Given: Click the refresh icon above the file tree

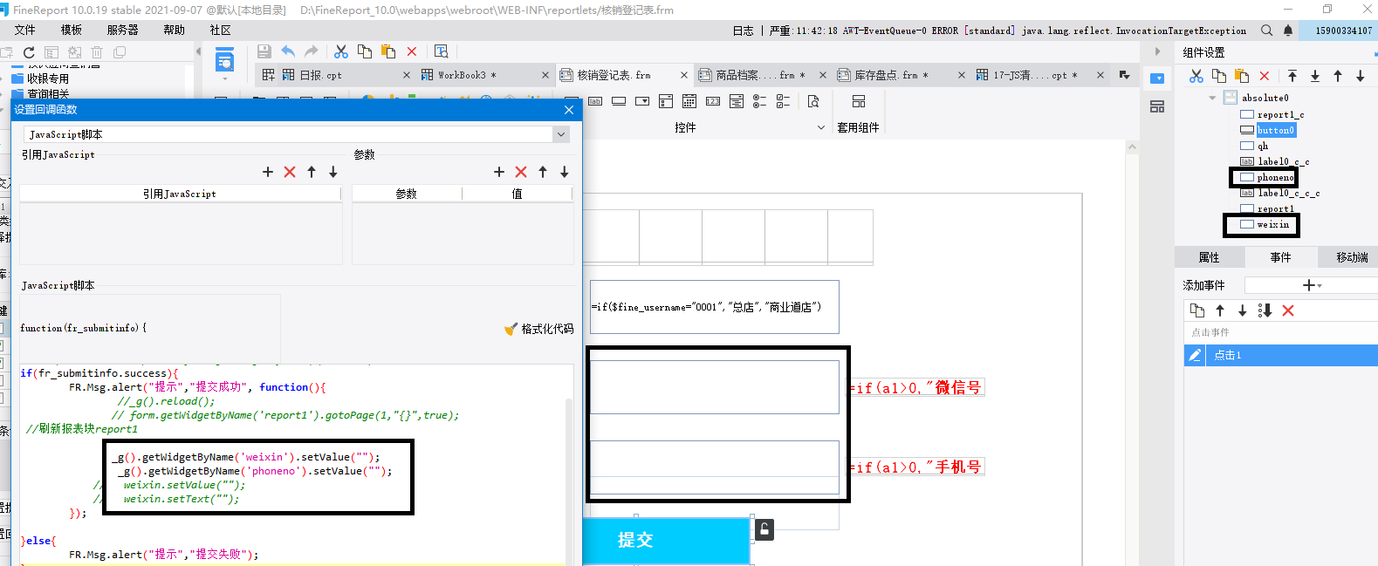Looking at the screenshot, I should coord(29,52).
